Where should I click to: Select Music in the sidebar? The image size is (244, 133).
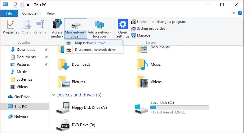tap(22, 72)
